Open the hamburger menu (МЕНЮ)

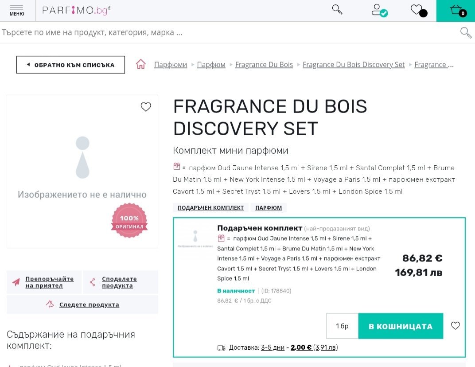17,11
